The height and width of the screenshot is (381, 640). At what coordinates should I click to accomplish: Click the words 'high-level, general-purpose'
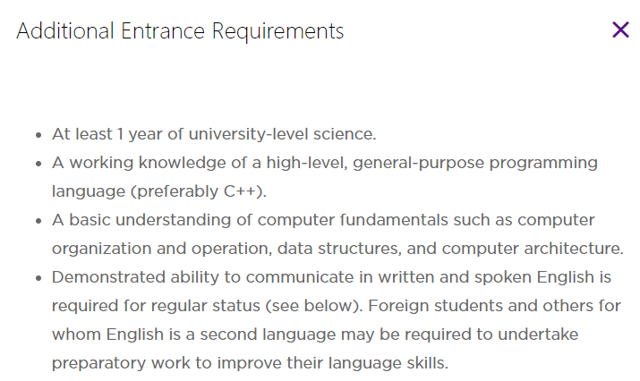375,163
